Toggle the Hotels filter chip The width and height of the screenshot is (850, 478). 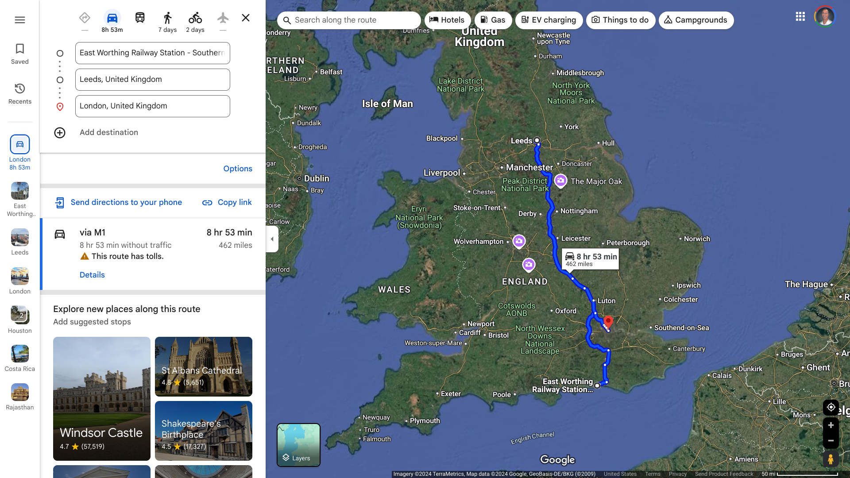pos(448,20)
